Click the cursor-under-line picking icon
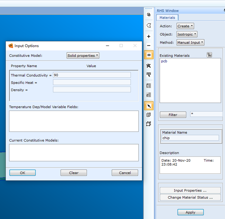 [x=149, y=75]
